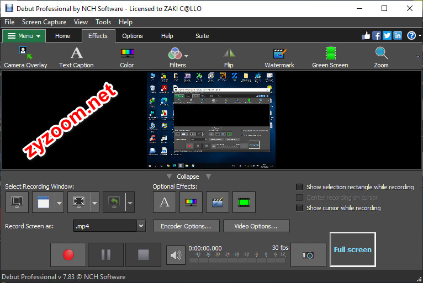Open the Twitter share icon

(387, 35)
